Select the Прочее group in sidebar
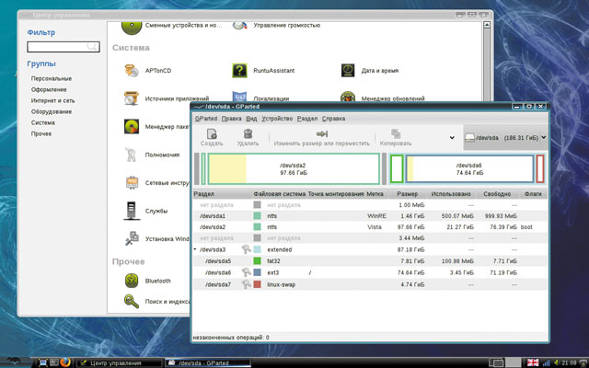 41,133
